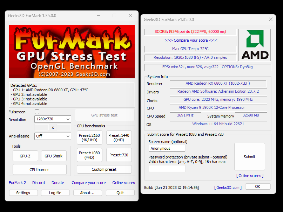Launch the GPU-Z tool
This screenshot has height=212, width=283.
pos(25,156)
